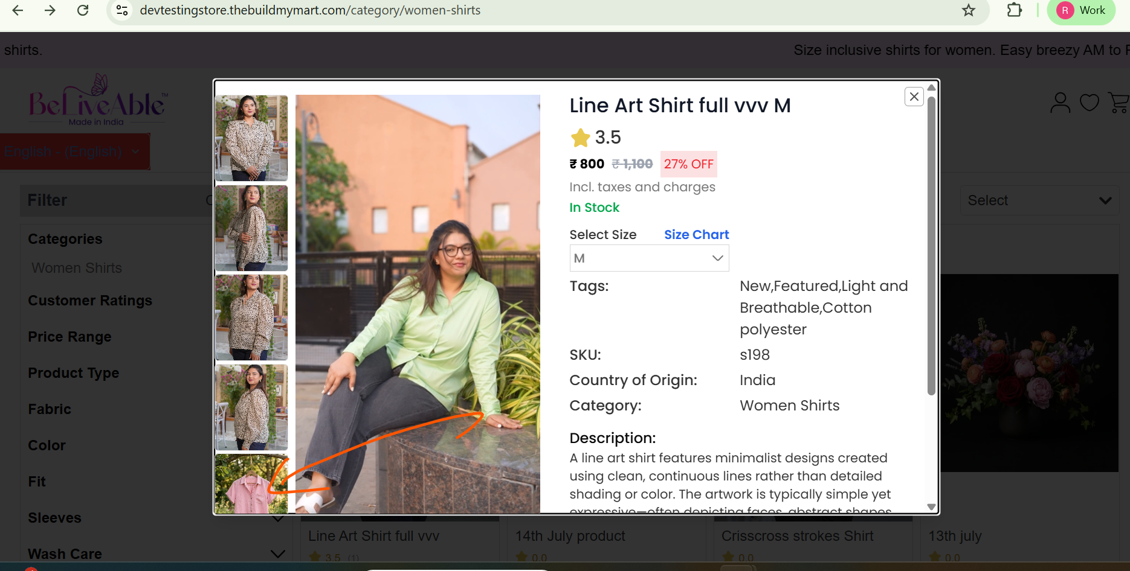Screen dimensions: 1130x571
Task: Open the Work profile button
Action: pos(1082,10)
